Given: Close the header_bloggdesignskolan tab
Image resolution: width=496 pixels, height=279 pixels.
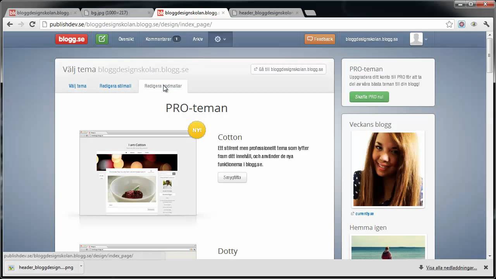Looking at the screenshot, I should click(297, 13).
